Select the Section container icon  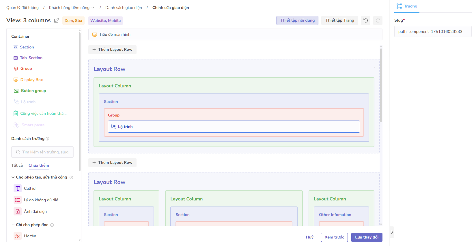pyautogui.click(x=16, y=47)
